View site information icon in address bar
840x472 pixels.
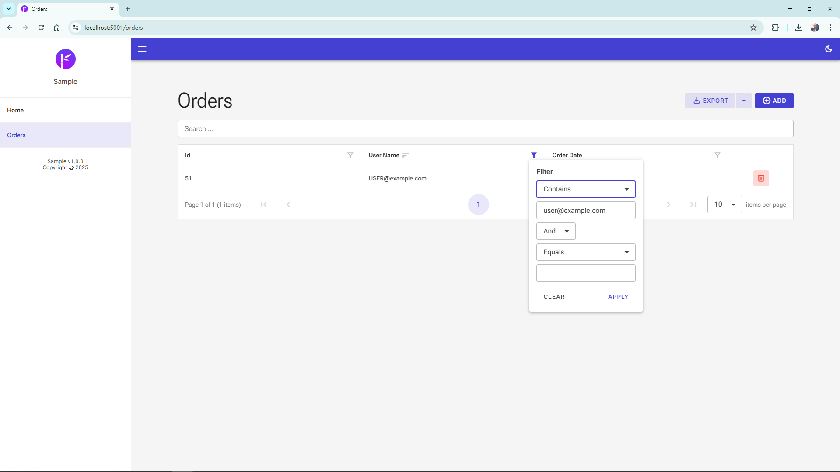(76, 28)
